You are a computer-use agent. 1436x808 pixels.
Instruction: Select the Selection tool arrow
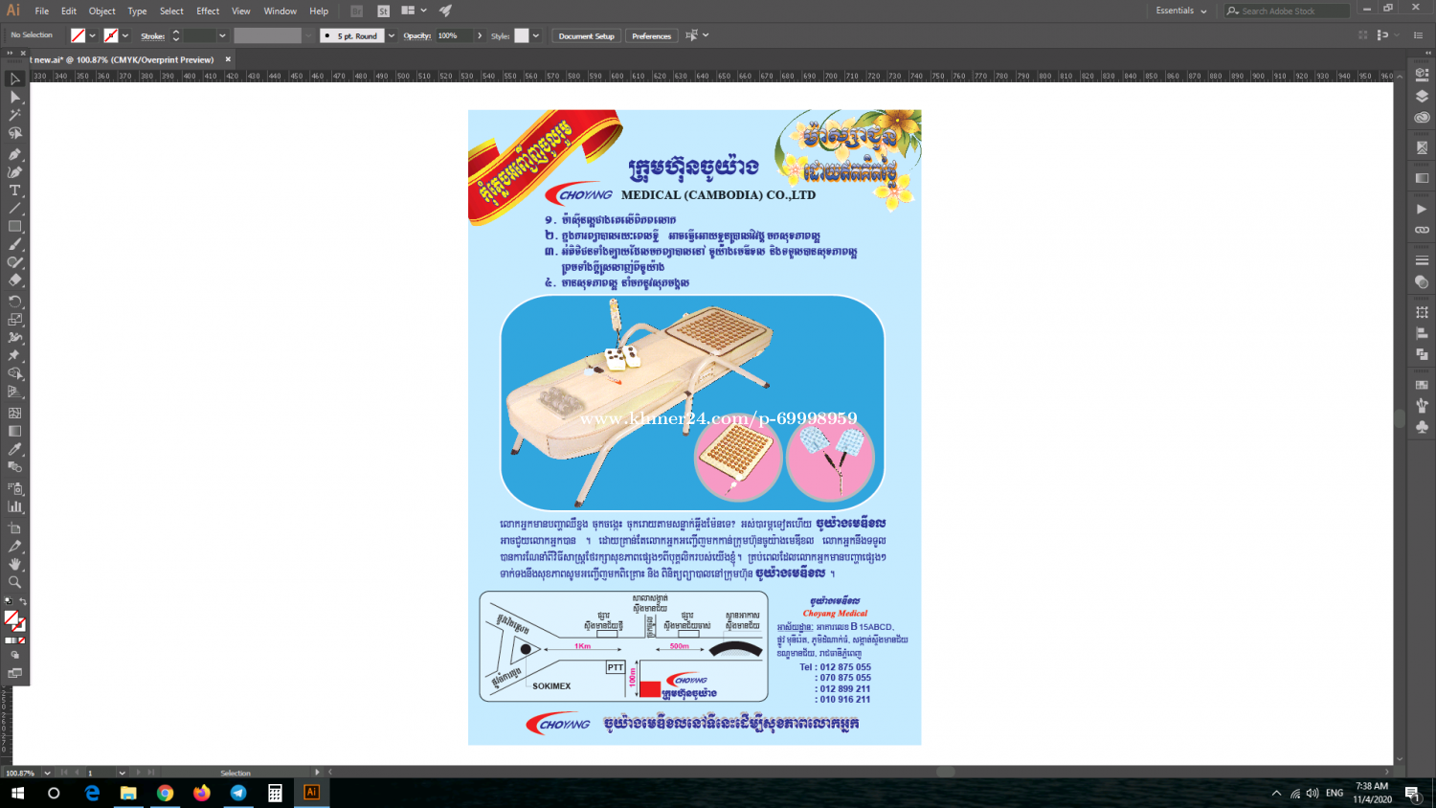tap(14, 79)
